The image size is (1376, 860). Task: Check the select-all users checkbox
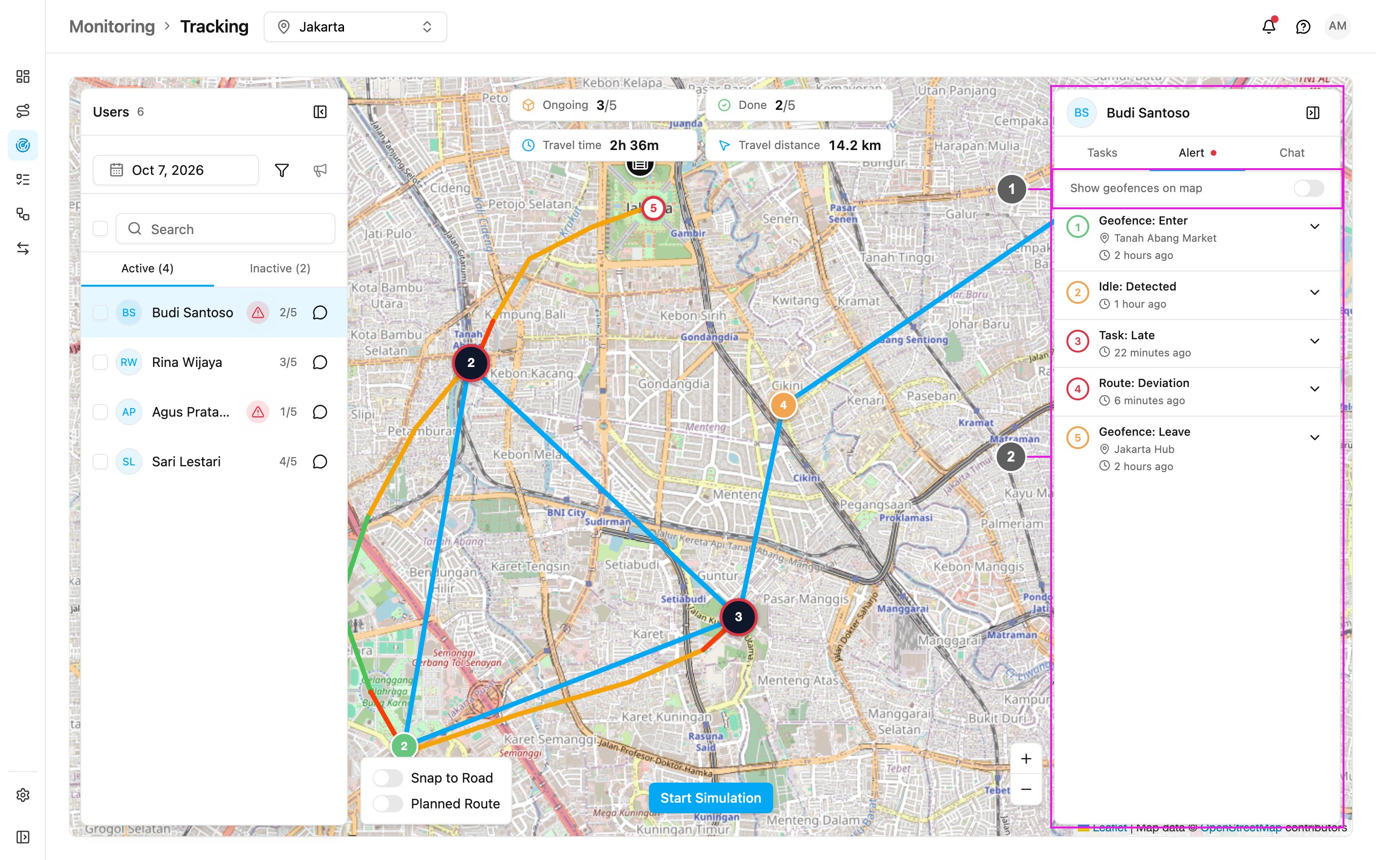[101, 229]
